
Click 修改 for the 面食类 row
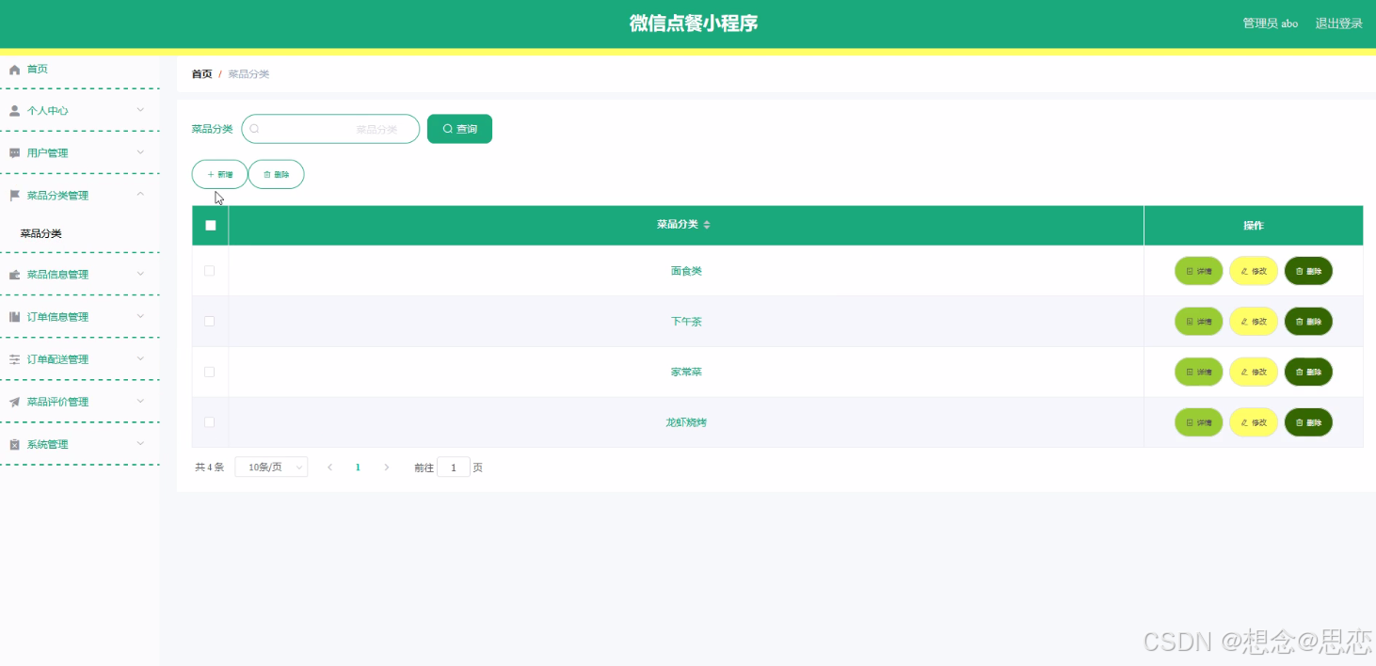(1254, 271)
